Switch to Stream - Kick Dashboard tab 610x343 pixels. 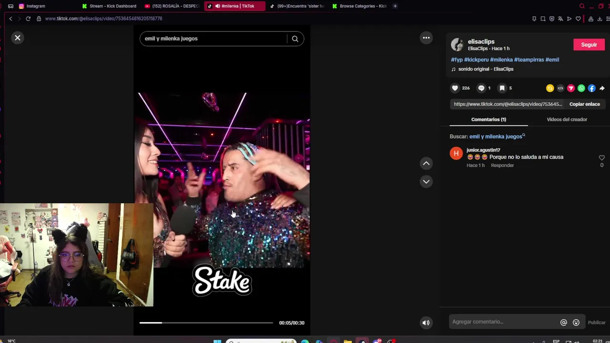pos(109,6)
